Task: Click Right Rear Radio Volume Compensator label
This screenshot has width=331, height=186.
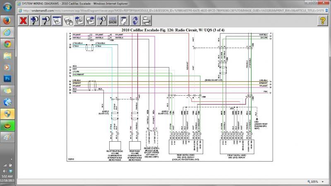Action: point(115,156)
